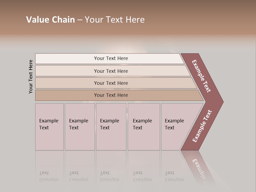Click the fourth "Example Text" box
This screenshot has height=192, width=256.
pyautogui.click(x=143, y=127)
